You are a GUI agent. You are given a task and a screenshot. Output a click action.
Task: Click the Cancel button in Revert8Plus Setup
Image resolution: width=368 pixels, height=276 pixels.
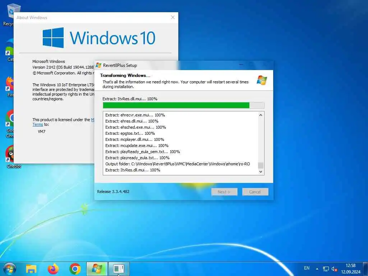(255, 192)
